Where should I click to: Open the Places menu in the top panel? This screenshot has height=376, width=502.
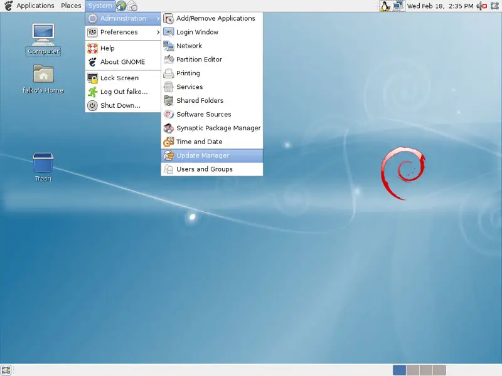[71, 6]
